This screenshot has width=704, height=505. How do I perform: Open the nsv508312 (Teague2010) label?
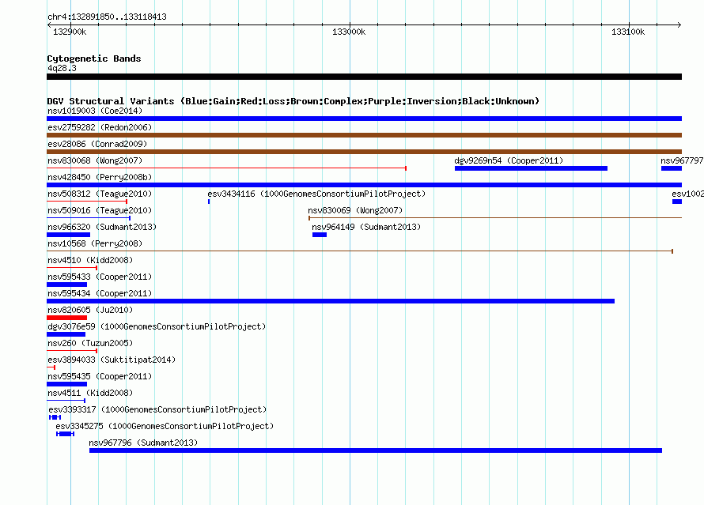click(x=100, y=194)
